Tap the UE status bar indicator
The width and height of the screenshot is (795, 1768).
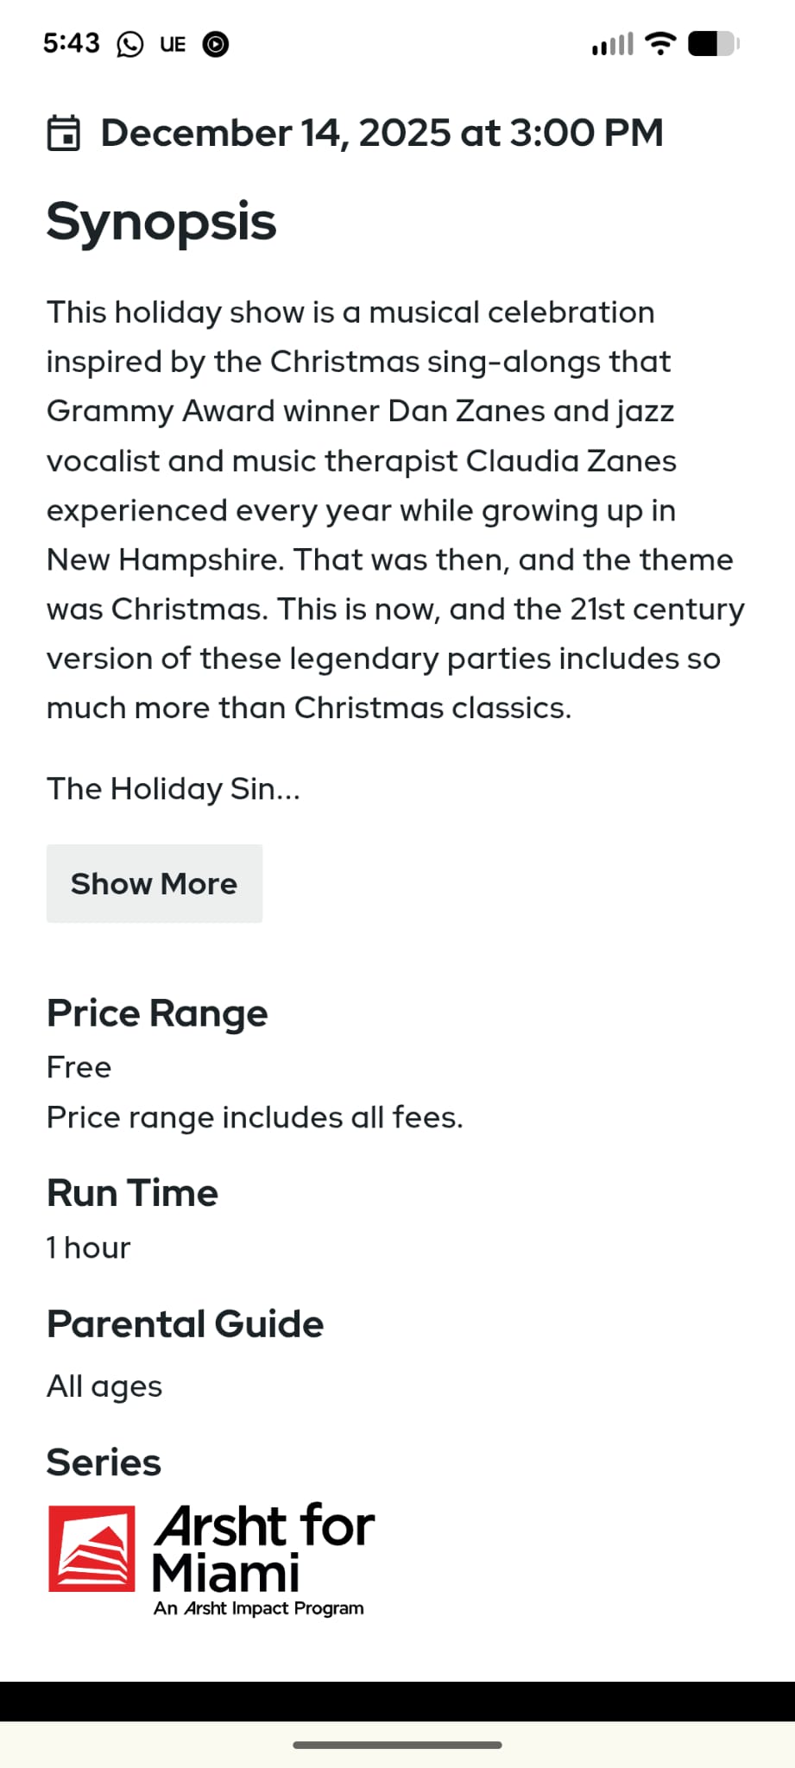[x=173, y=44]
